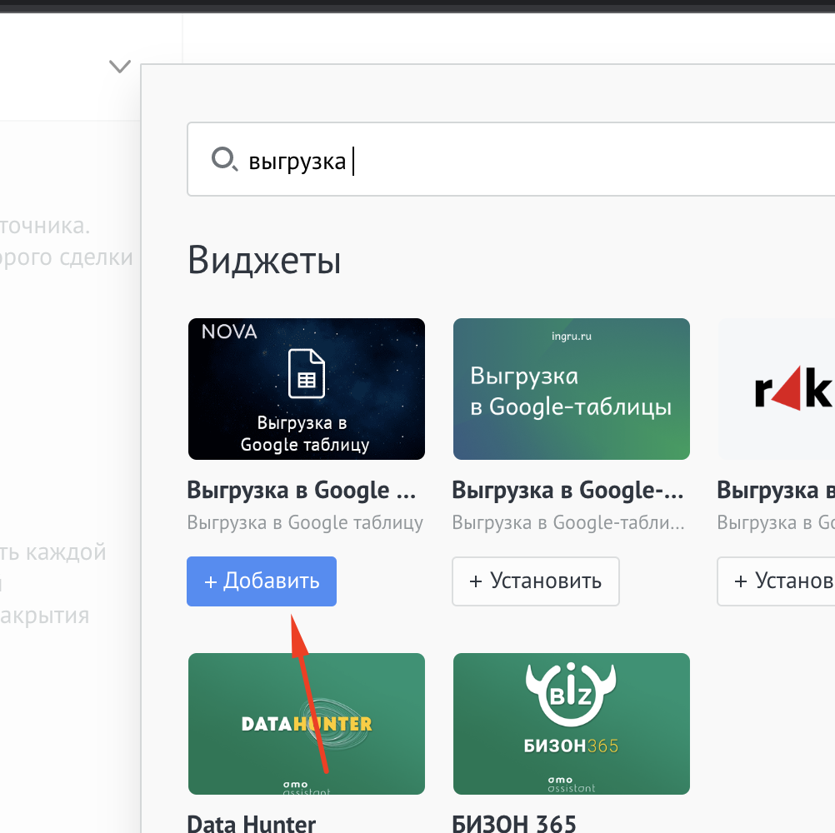Open the first widget title "Выгрузка в Google ..."
The height and width of the screenshot is (833, 835).
301,491
